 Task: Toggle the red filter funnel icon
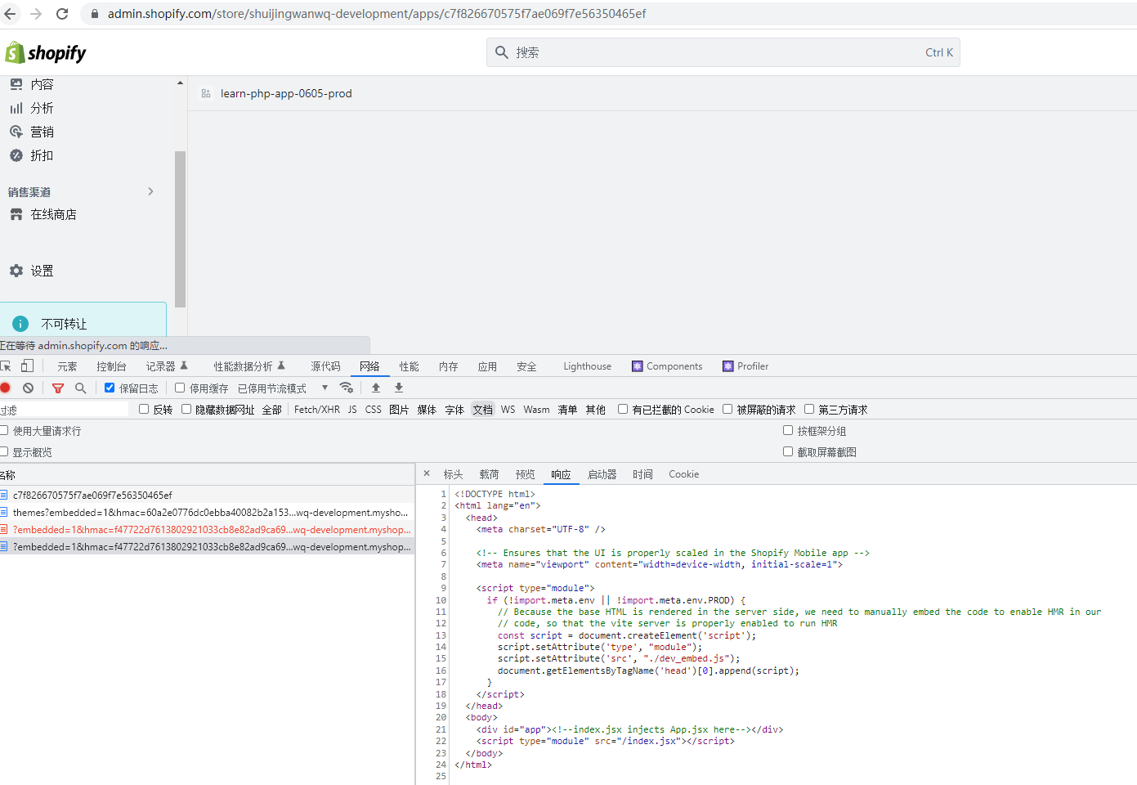(x=58, y=388)
